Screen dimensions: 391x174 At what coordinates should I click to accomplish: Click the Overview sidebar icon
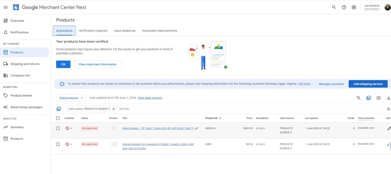point(6,21)
